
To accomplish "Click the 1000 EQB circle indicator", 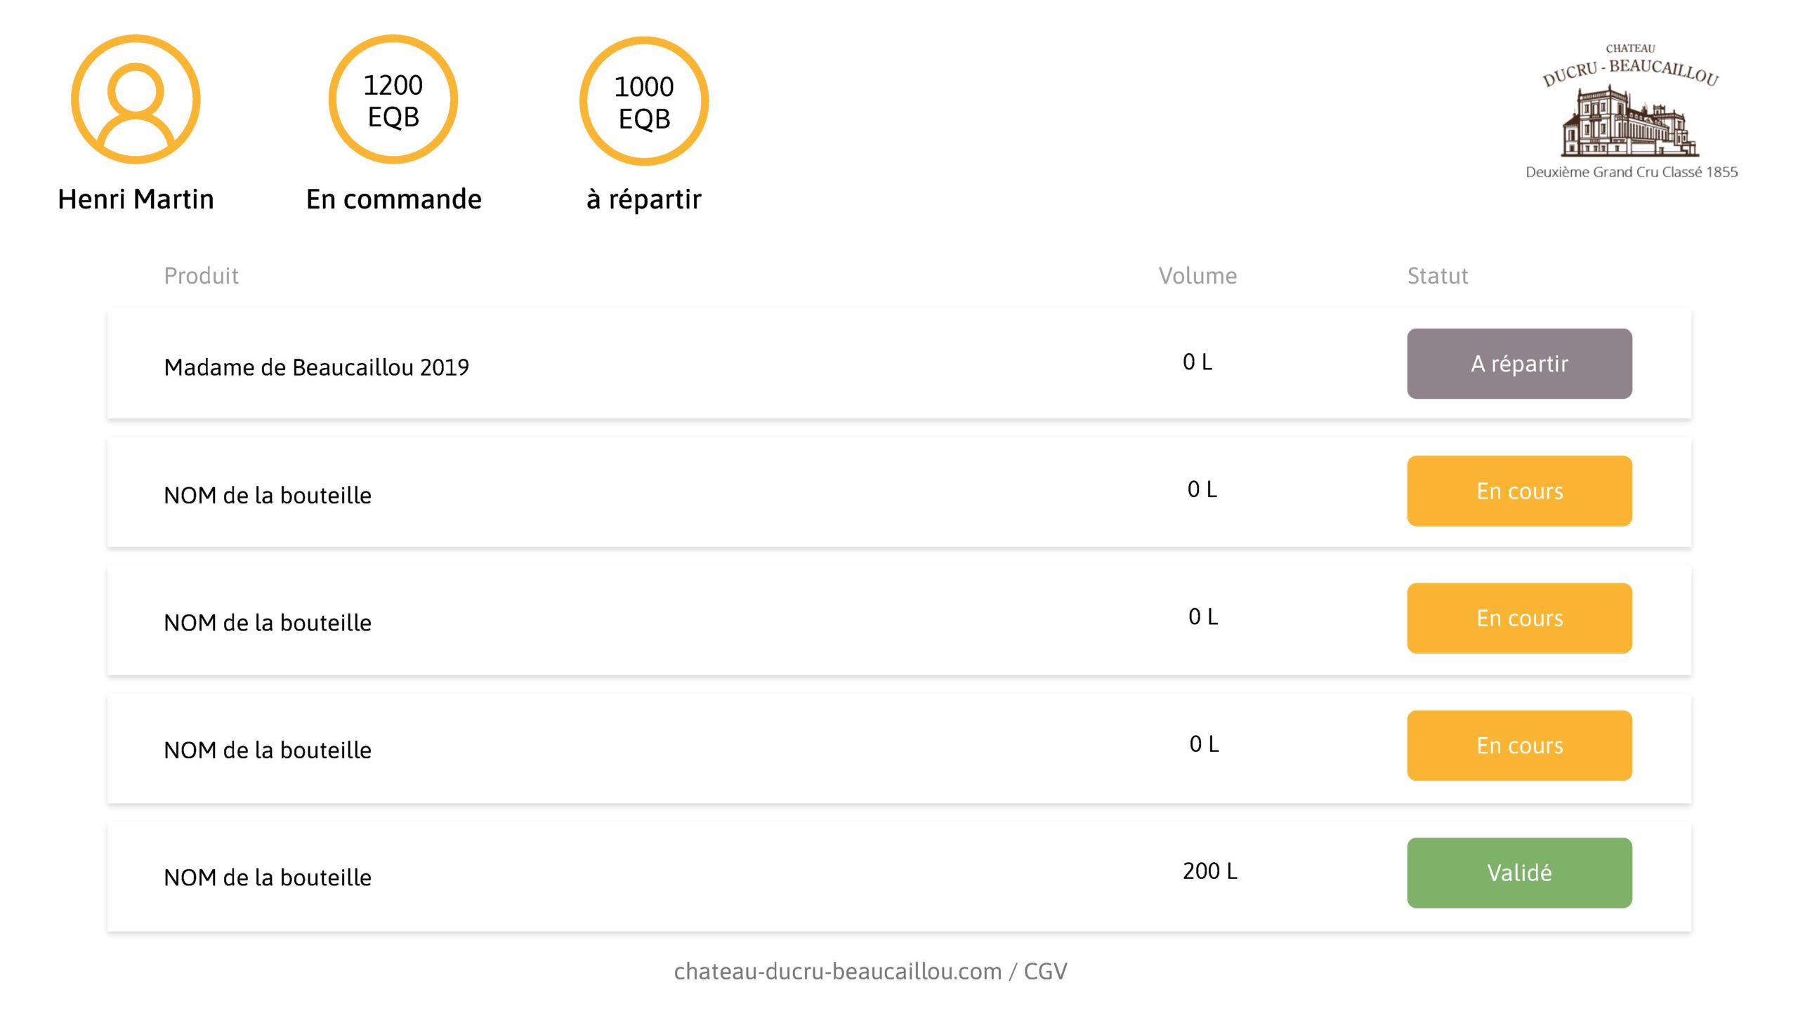I will 644,101.
